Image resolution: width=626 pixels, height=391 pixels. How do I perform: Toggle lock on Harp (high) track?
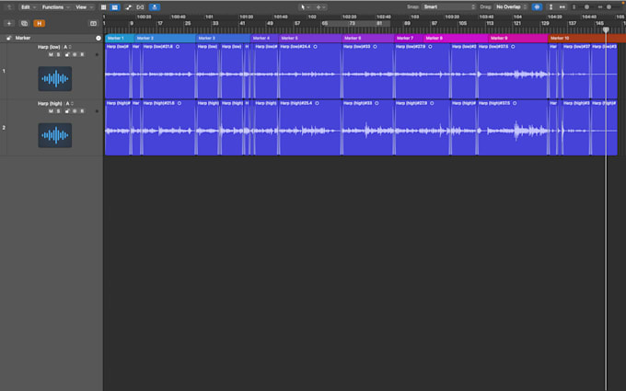pos(67,111)
